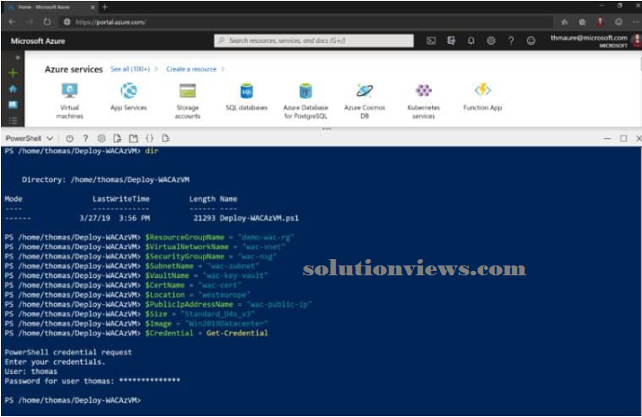
Task: Open Kubernetes services icon
Action: [423, 100]
